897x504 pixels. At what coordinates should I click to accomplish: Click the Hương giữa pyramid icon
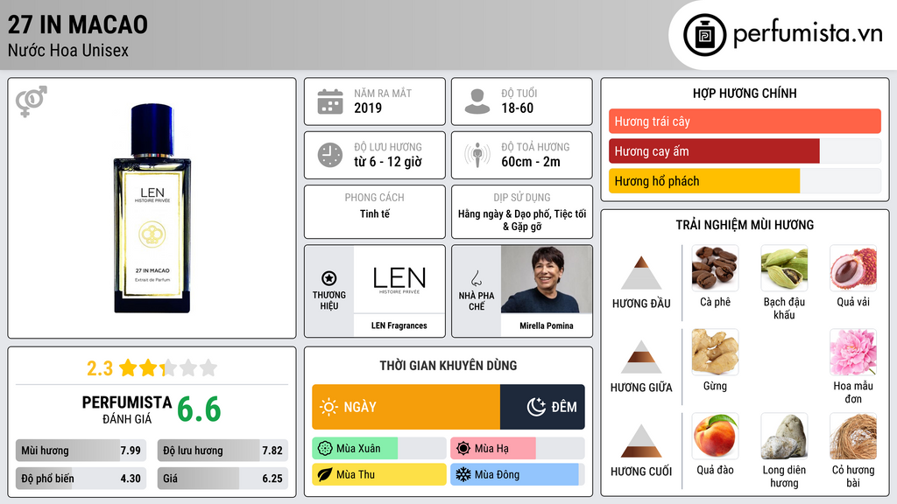pos(641,357)
